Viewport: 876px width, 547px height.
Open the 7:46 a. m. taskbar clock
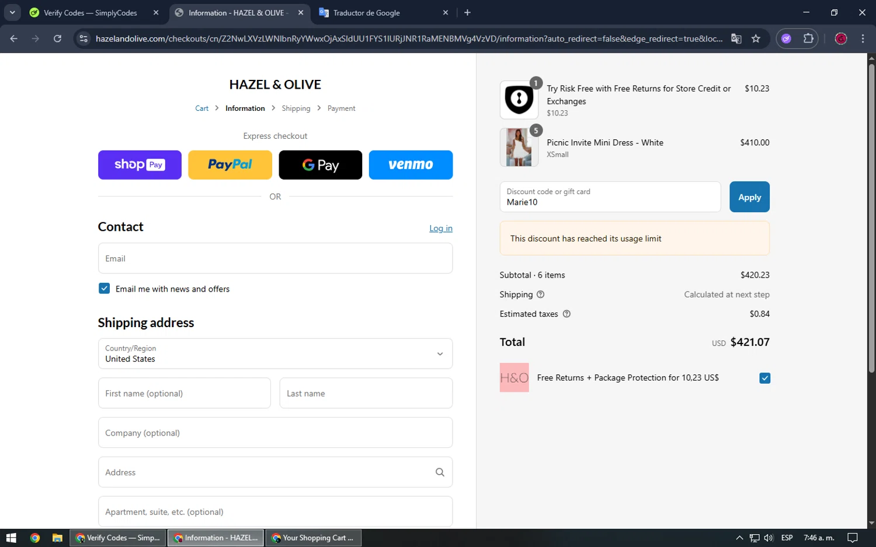[x=819, y=538]
